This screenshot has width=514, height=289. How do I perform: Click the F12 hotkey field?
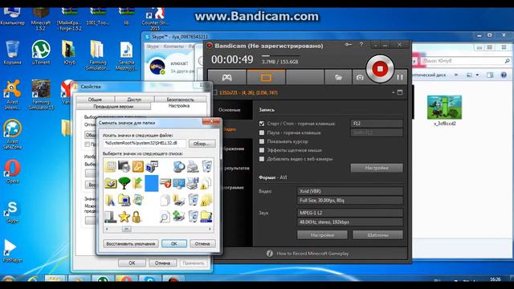[x=377, y=124]
